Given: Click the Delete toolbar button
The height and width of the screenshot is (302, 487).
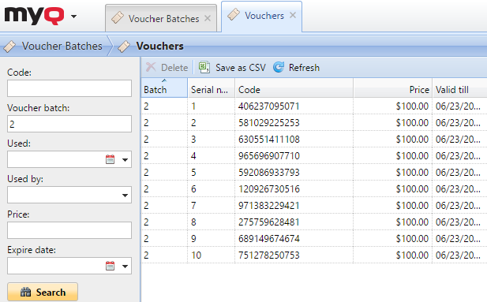Looking at the screenshot, I should (167, 67).
